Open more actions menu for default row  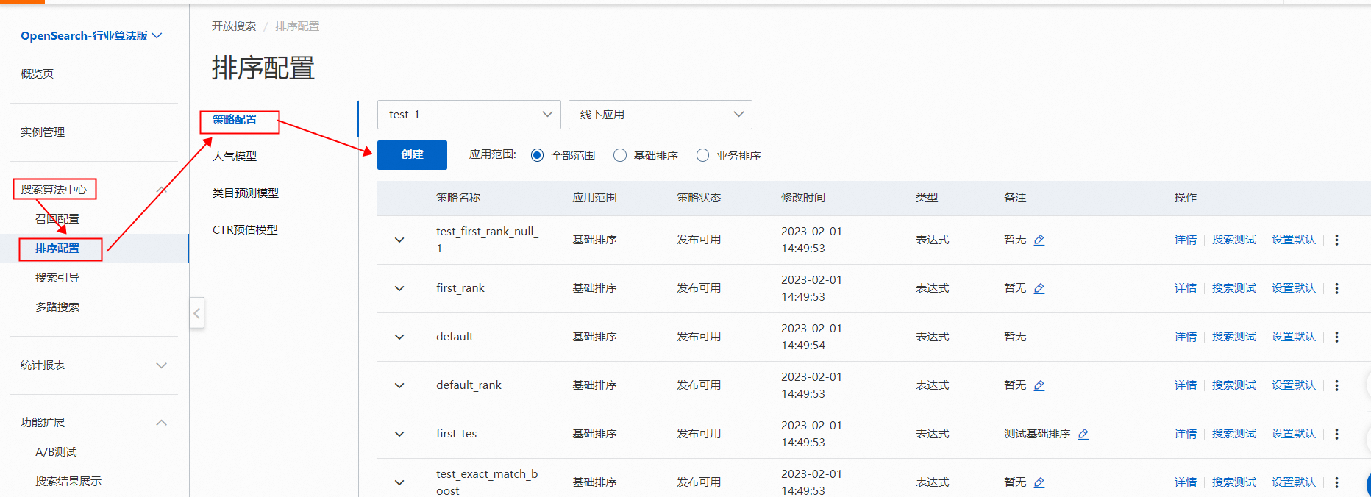tap(1336, 337)
